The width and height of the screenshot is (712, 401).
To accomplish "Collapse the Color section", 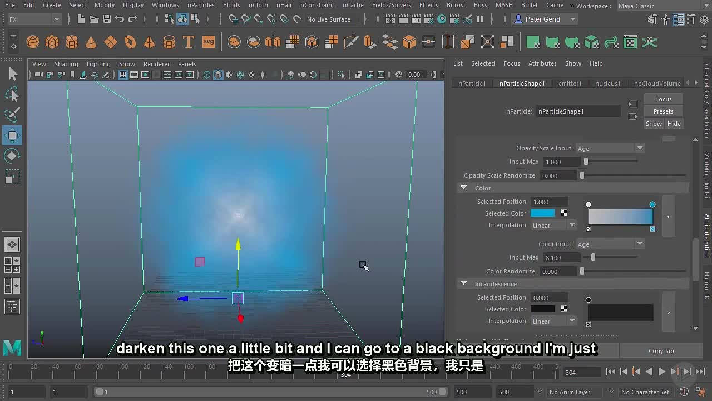I will point(463,188).
